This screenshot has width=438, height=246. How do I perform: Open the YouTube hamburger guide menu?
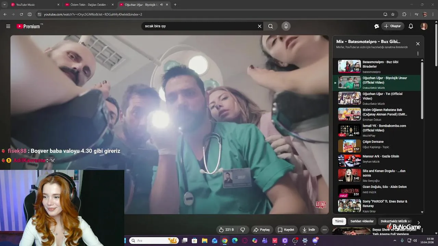pos(8,26)
